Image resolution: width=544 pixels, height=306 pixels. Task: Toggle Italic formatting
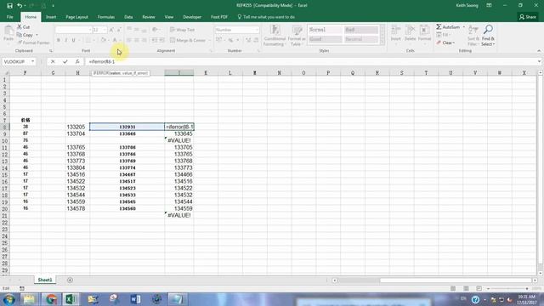66,40
